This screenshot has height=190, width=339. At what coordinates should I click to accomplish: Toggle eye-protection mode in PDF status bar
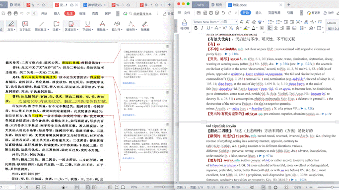coord(64,187)
